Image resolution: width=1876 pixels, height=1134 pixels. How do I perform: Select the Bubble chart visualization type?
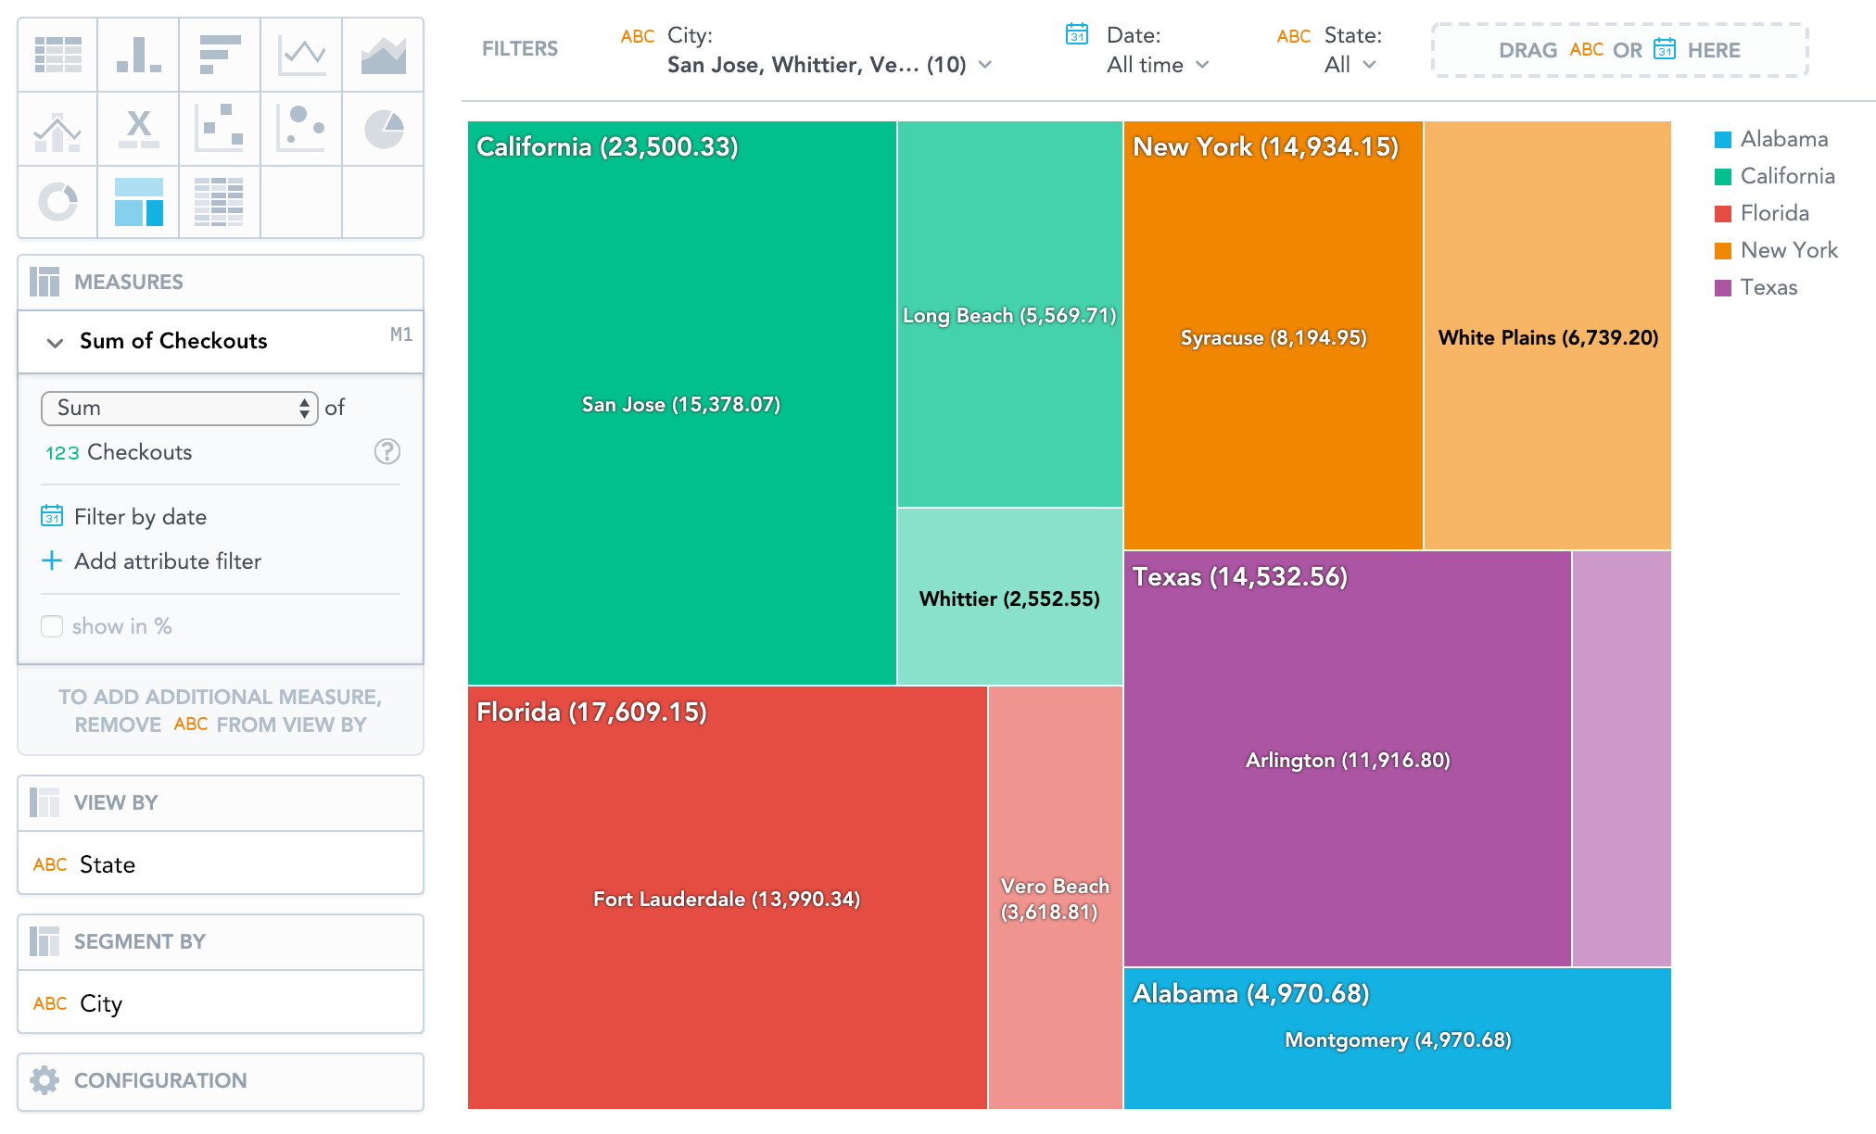point(302,130)
